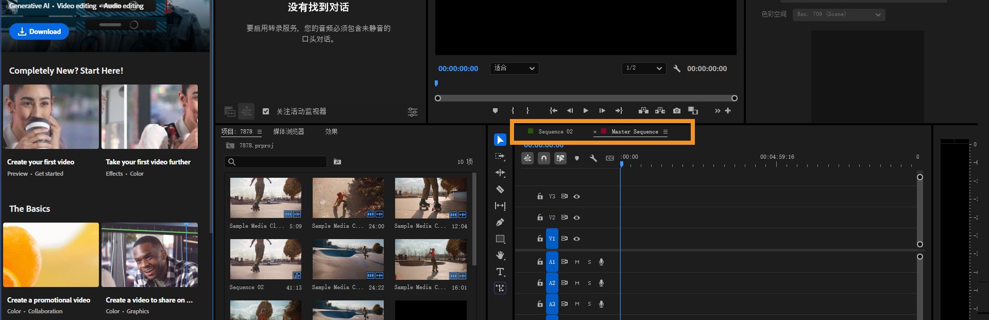Click Comparison View icon in monitor
This screenshot has height=320, width=989.
coord(693,111)
